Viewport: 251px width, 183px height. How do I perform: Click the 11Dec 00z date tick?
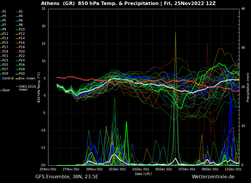[233, 169]
